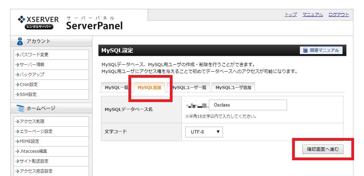
Task: Switch to the MySQLユーザ追加 tab
Action: (233, 88)
